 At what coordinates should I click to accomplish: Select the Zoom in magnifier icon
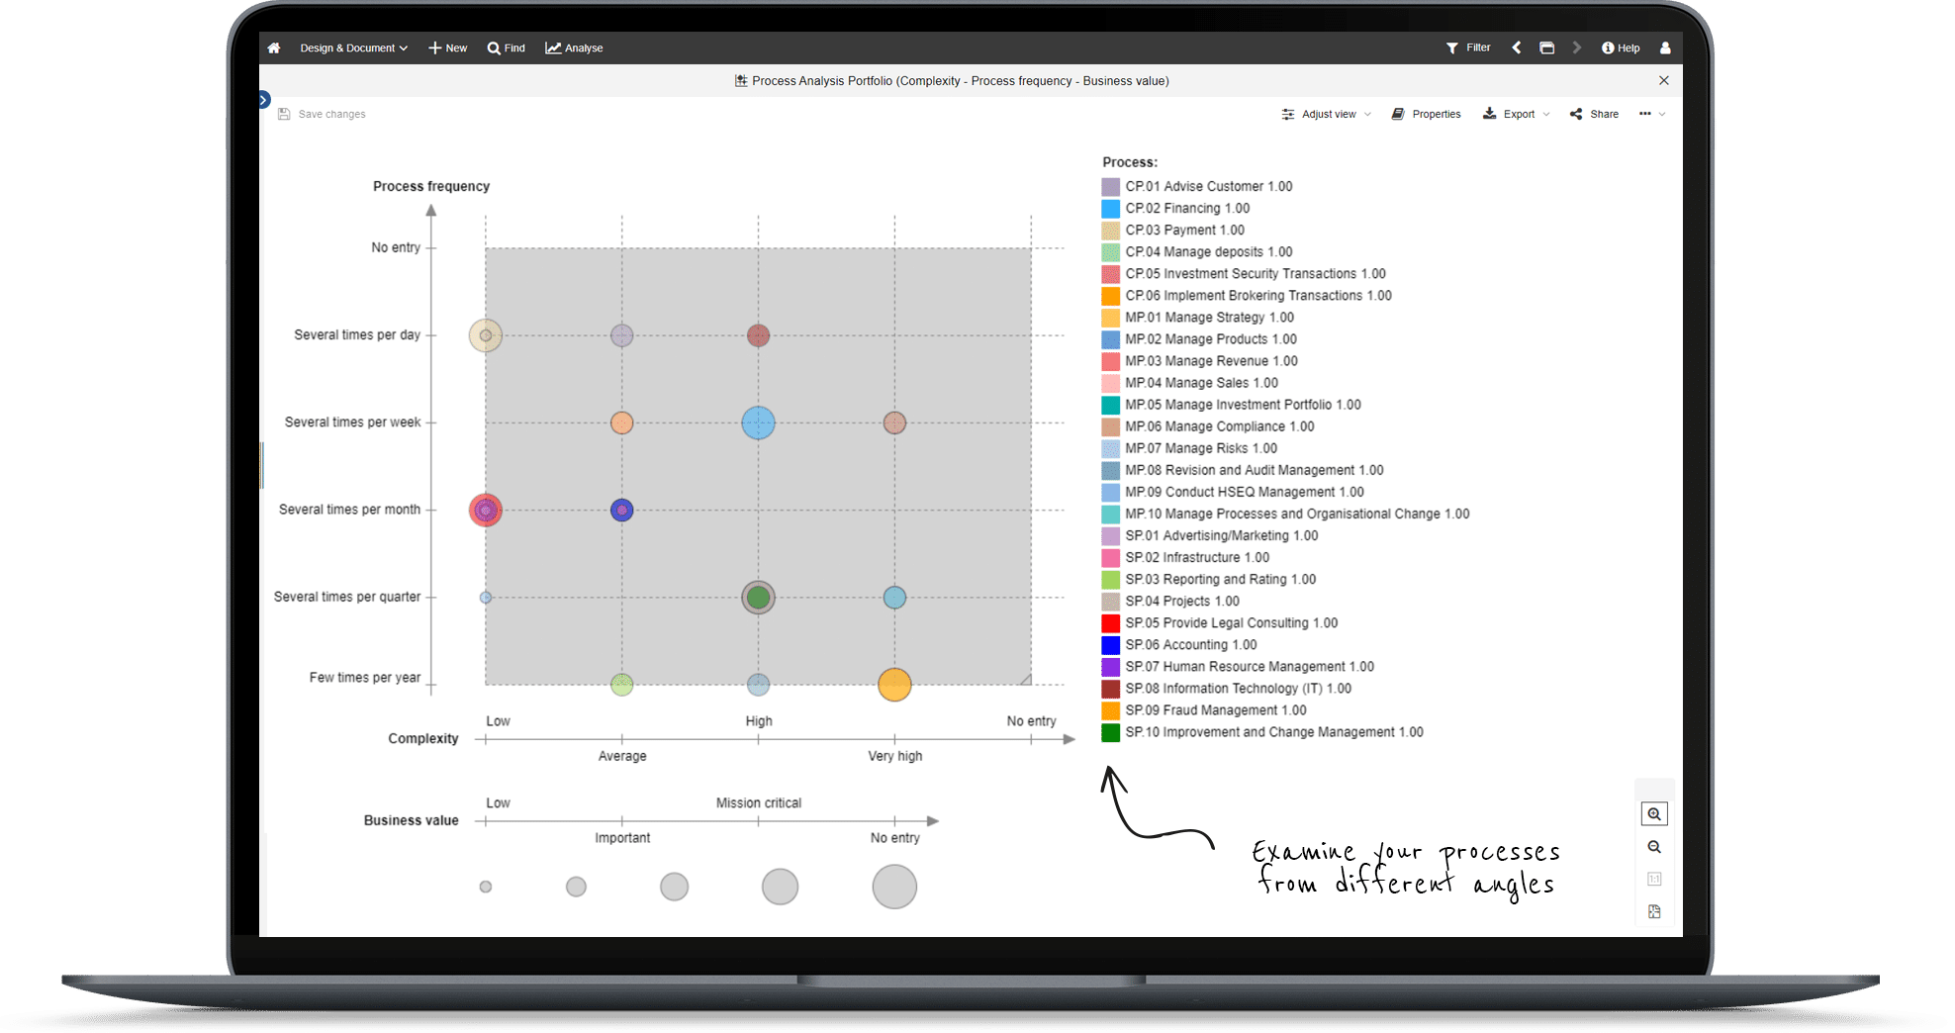[1653, 813]
